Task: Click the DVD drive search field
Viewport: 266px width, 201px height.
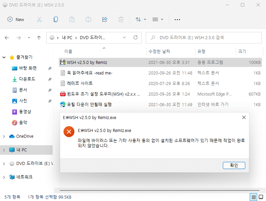Action: click(204, 38)
